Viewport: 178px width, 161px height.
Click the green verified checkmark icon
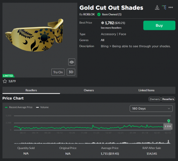click(x=99, y=15)
